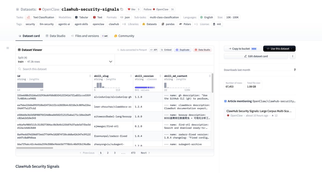Viewport: 322px width, 173px height.
Task: Open Data Studio from the viewer header
Action: coord(202,50)
